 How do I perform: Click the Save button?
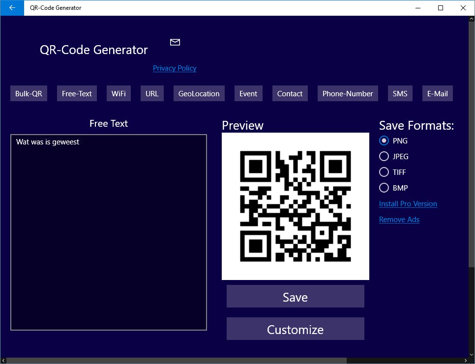pyautogui.click(x=296, y=297)
